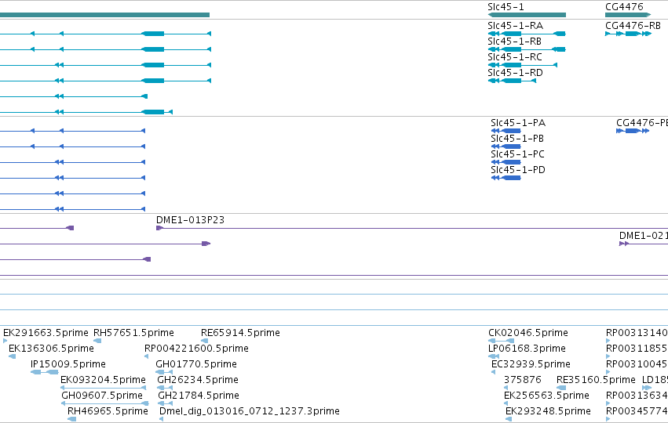Click the 375876 feature label
The width and height of the screenshot is (668, 423).
523,380
